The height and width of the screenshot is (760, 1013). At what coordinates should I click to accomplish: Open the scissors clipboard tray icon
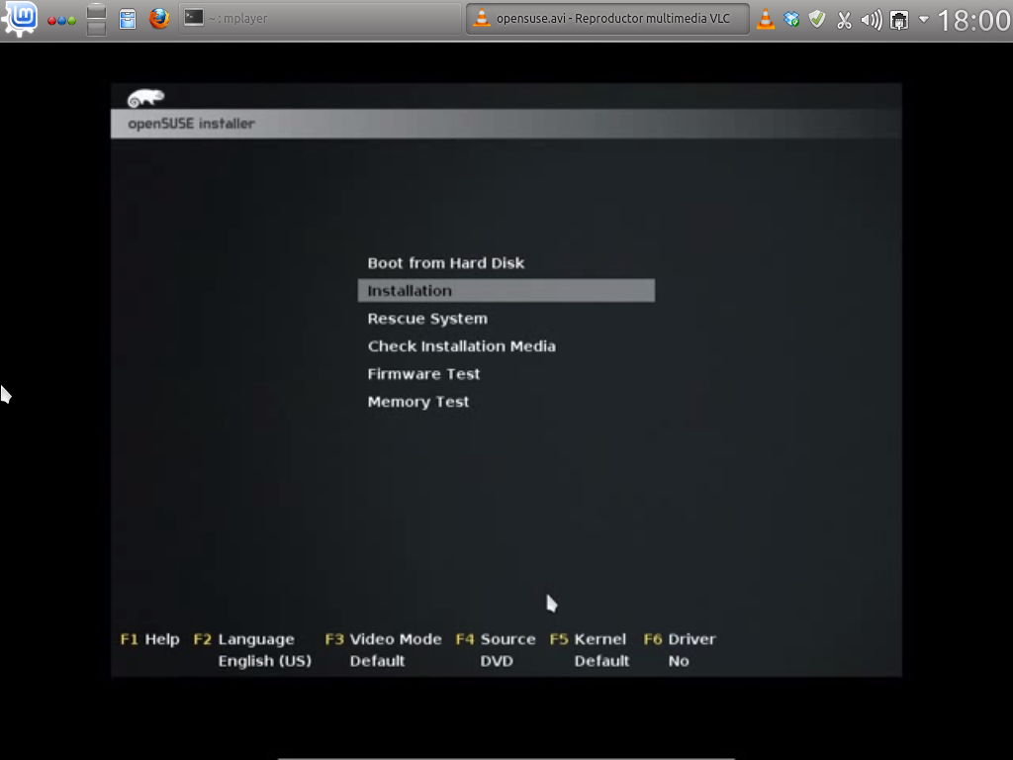coord(844,20)
